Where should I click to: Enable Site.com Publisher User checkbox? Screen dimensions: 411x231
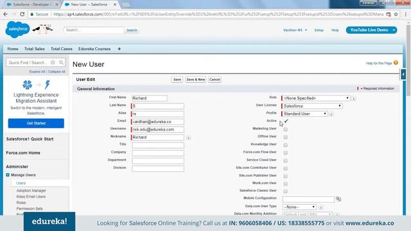point(285,176)
